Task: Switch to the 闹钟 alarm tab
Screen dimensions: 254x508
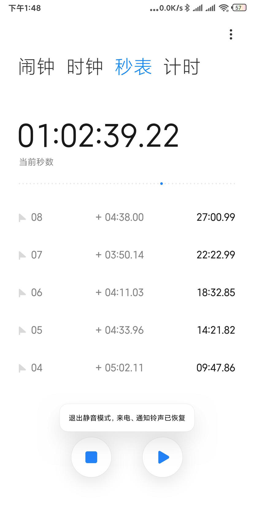Action: click(37, 67)
